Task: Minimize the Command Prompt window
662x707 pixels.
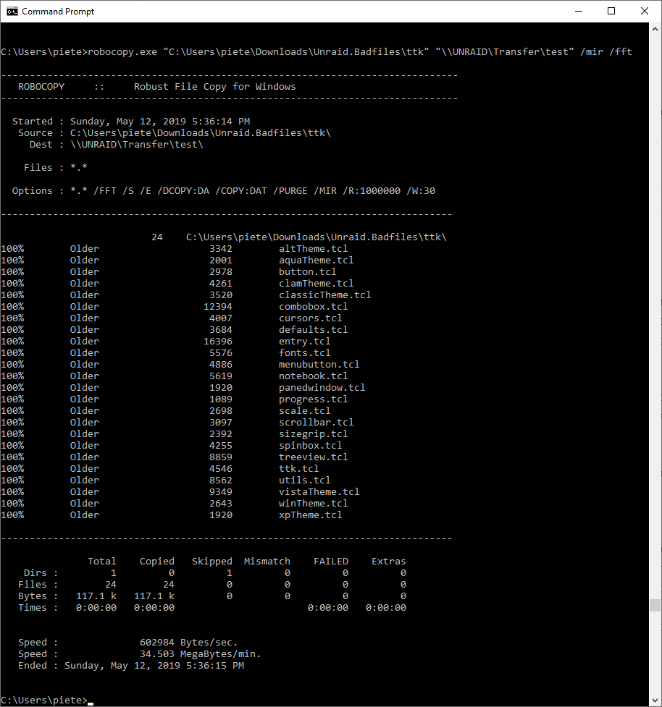Action: click(x=579, y=12)
